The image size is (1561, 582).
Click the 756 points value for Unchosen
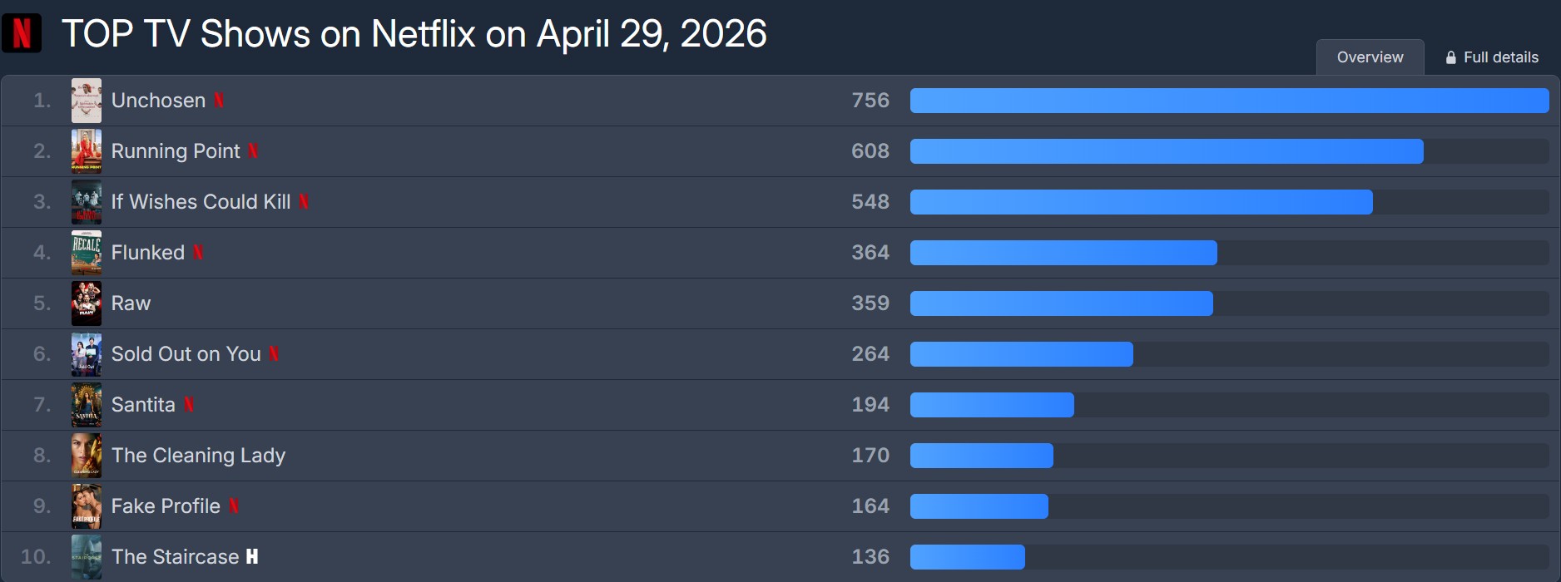click(870, 101)
